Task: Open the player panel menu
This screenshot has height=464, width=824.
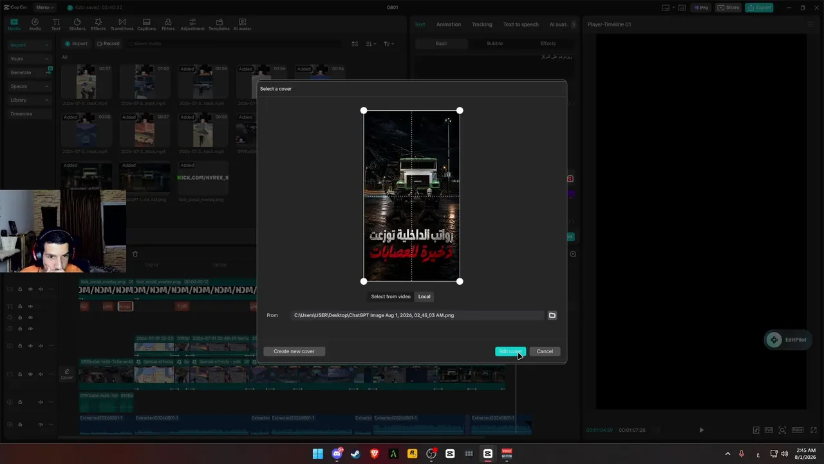Action: point(810,24)
